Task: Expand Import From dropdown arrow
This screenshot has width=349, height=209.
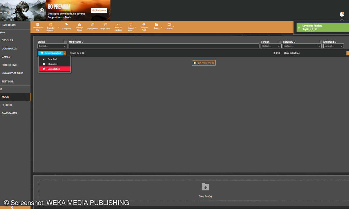Action: click(x=136, y=27)
